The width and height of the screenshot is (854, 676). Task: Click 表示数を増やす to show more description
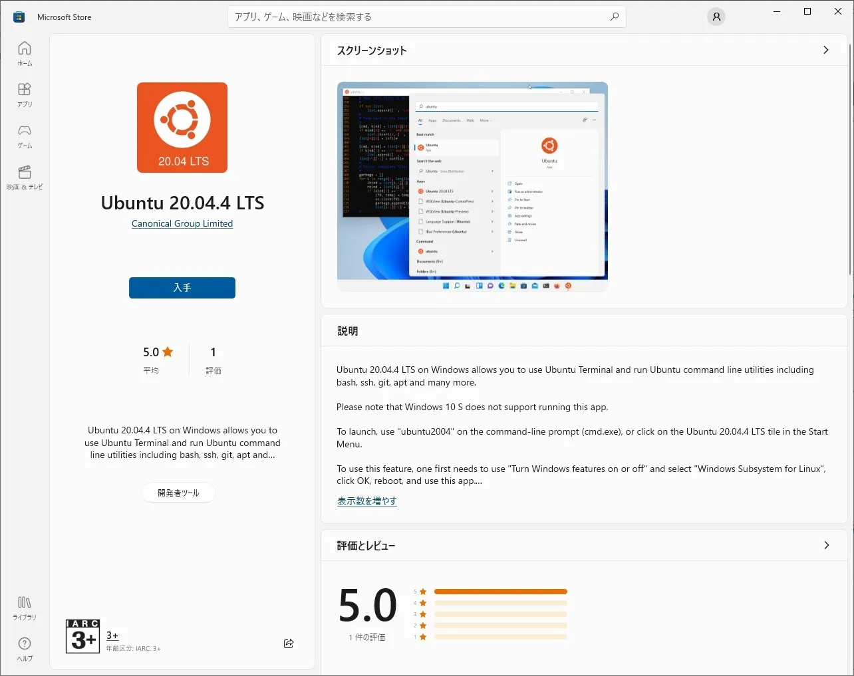click(367, 501)
